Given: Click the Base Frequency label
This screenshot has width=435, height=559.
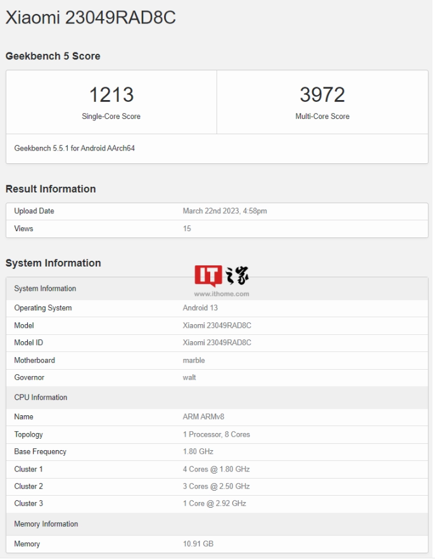Looking at the screenshot, I should click(x=41, y=451).
